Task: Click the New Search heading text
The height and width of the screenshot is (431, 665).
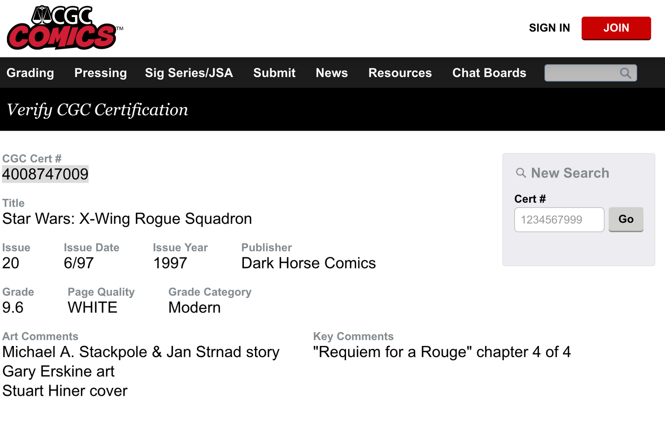Action: (570, 173)
